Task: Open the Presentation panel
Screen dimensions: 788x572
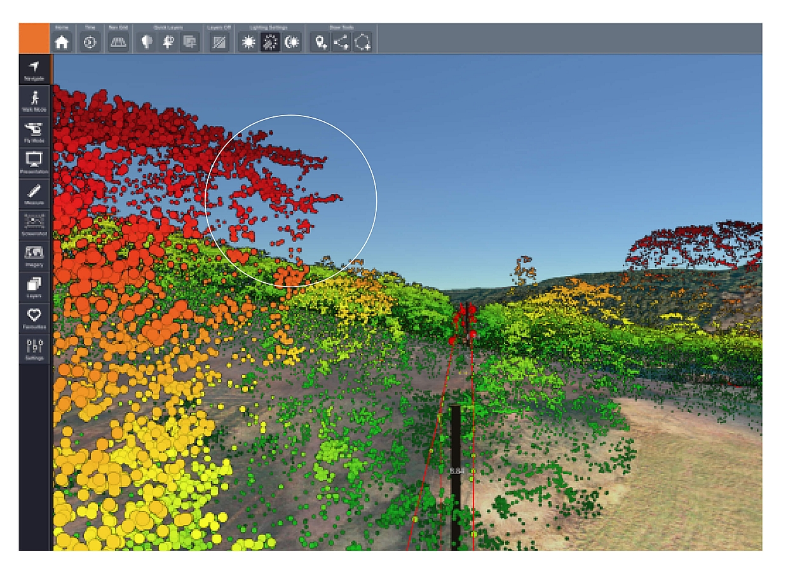Action: pos(34,162)
